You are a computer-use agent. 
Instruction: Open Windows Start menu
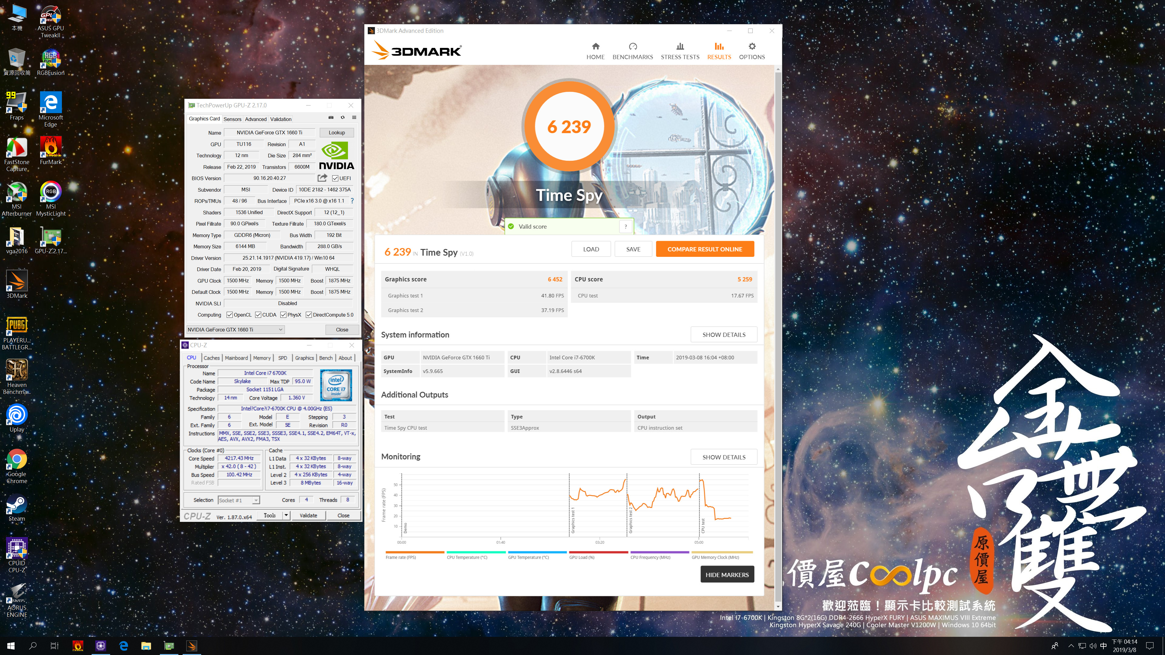(11, 646)
